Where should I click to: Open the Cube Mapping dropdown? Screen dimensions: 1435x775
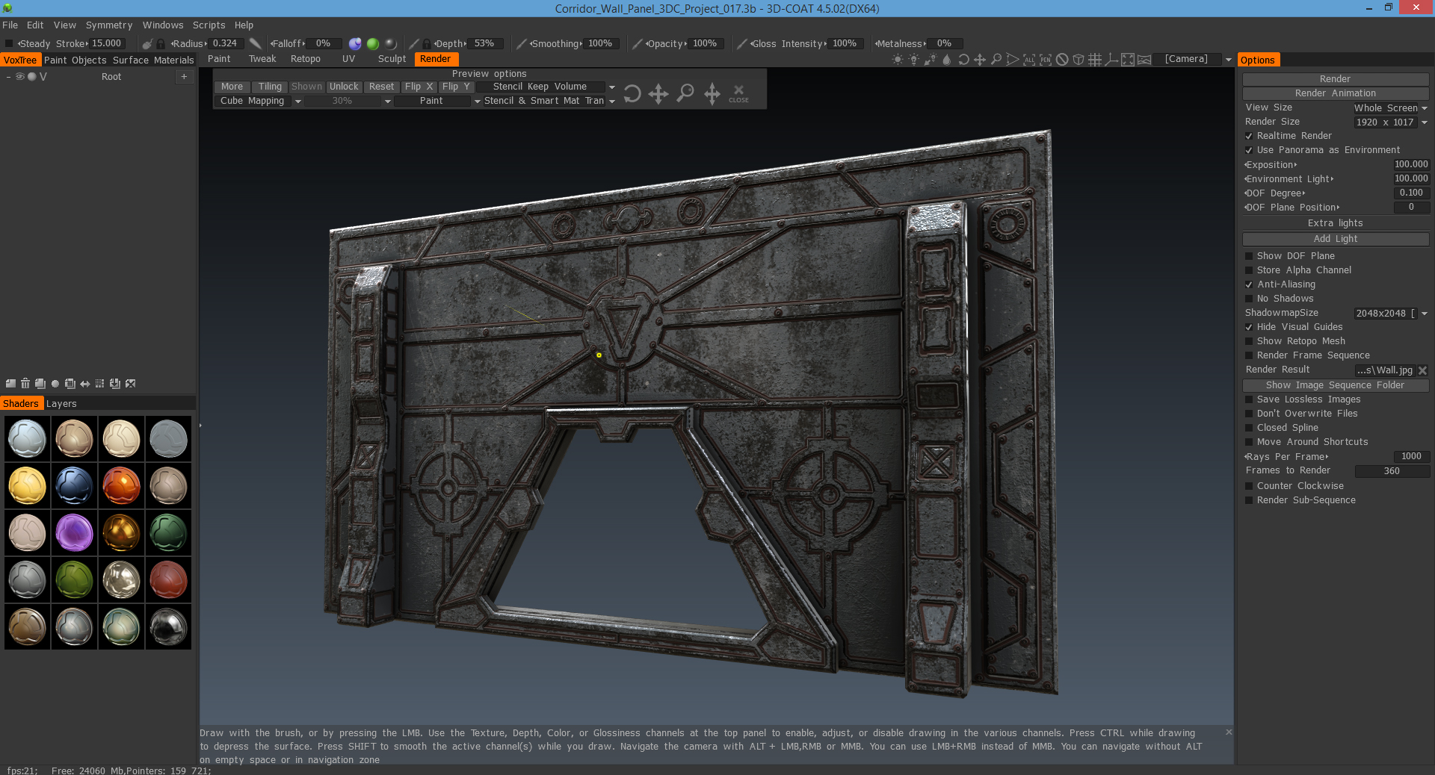(x=298, y=102)
